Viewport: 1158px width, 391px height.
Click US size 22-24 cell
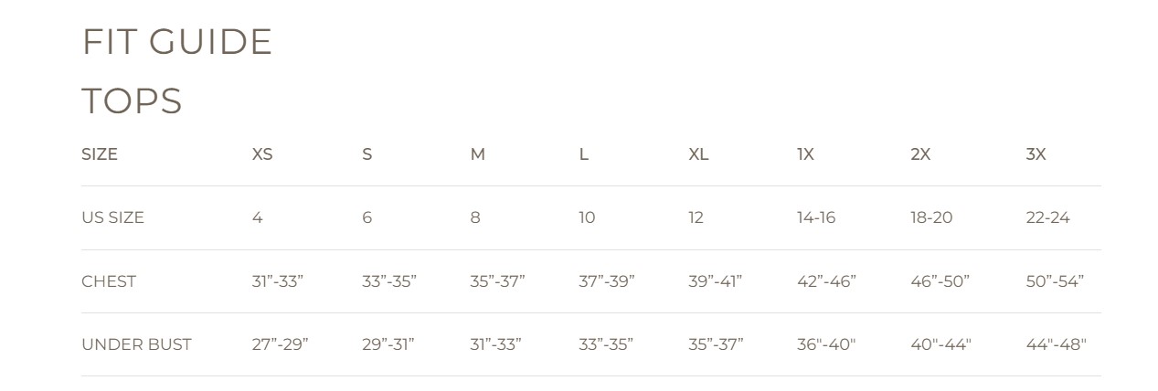coord(1047,217)
